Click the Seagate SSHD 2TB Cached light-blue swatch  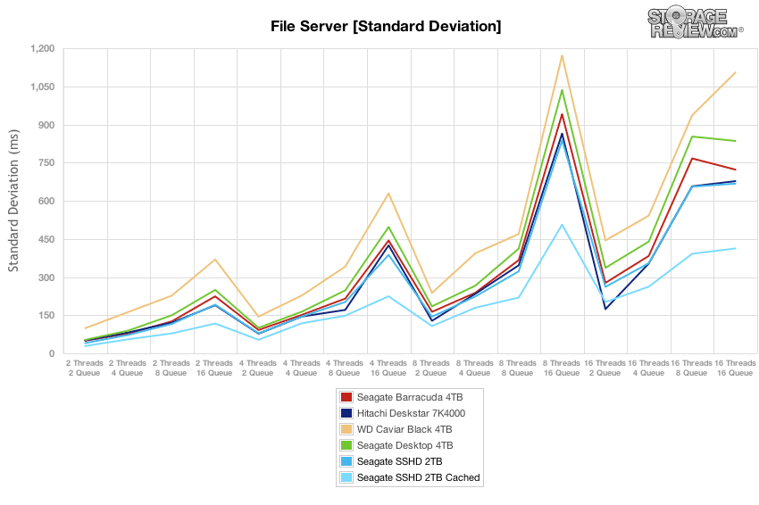click(x=346, y=477)
